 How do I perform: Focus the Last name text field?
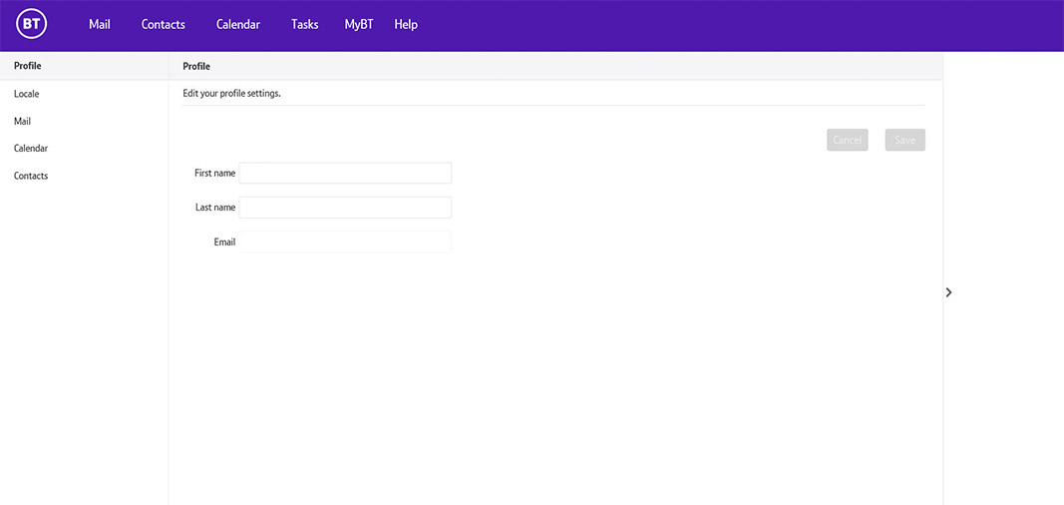click(x=345, y=208)
